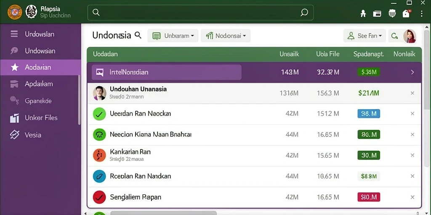Image resolution: width=431 pixels, height=215 pixels.
Task: Remove the Undouhan Unanasia row
Action: (412, 93)
